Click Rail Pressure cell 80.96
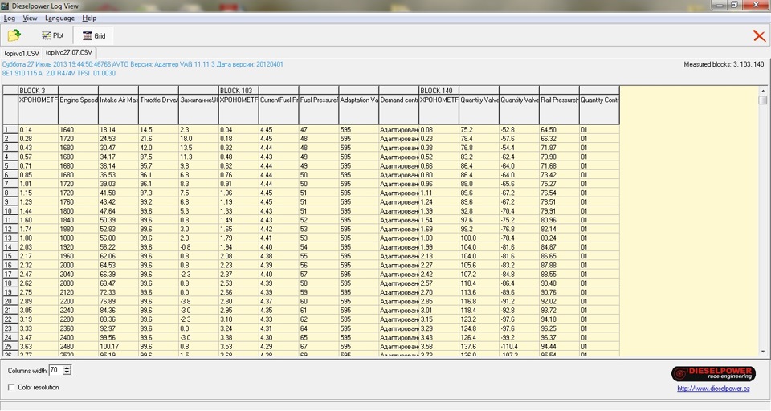 (x=560, y=220)
